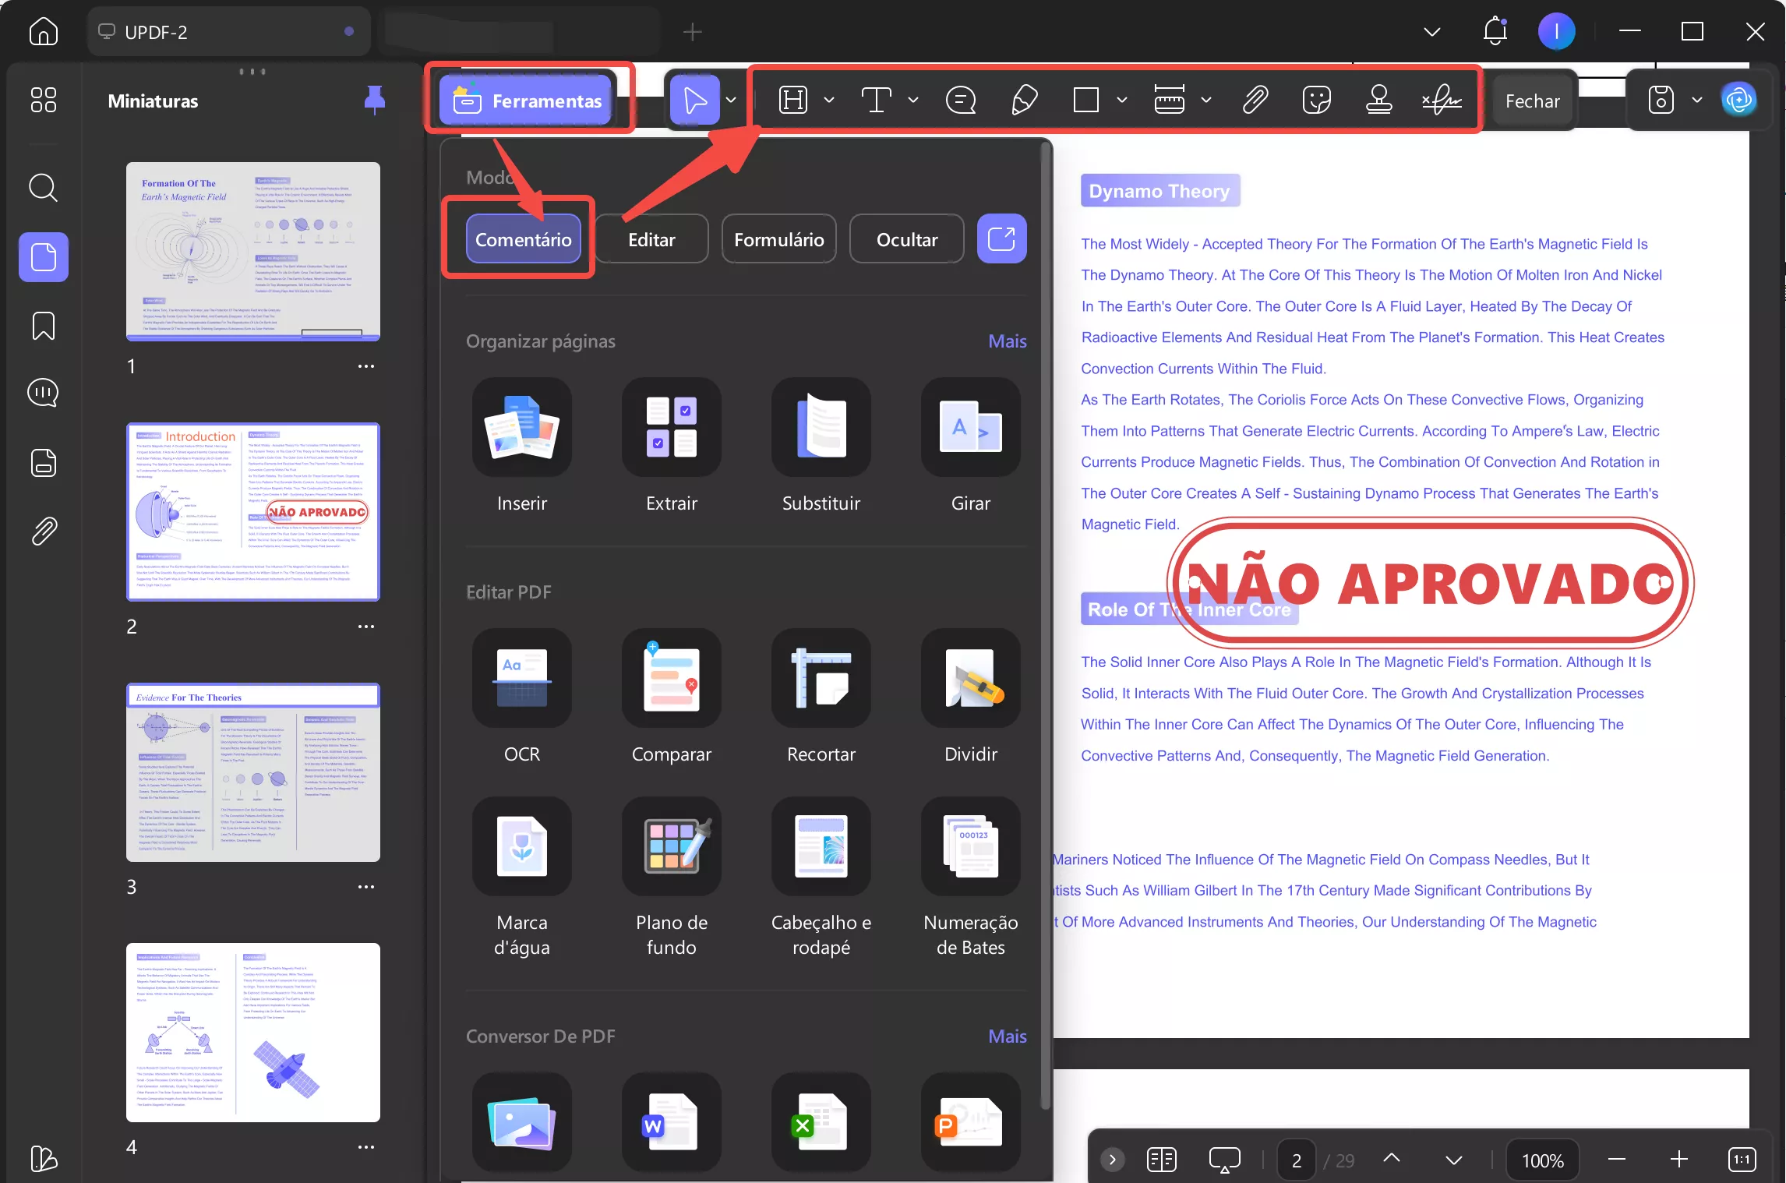Image resolution: width=1786 pixels, height=1183 pixels.
Task: Open the search panel in left sidebar
Action: (43, 188)
